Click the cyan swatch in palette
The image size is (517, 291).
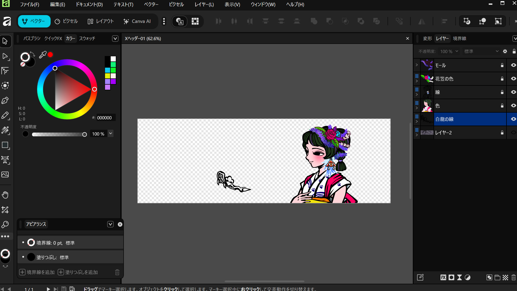click(107, 70)
